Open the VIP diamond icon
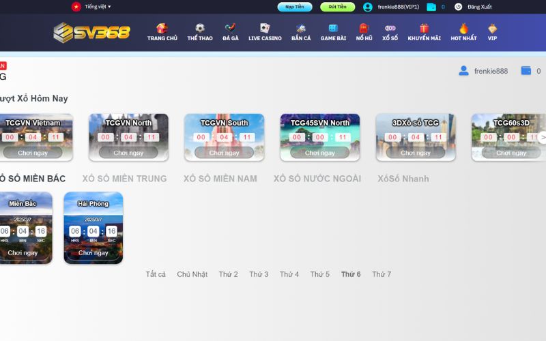Screen dimensions: 546x341 492,29
